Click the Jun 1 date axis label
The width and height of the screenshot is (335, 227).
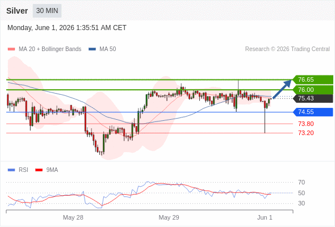265,217
